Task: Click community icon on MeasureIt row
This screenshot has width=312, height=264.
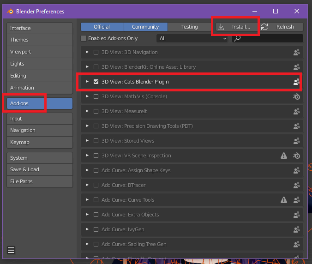Action: (296, 111)
